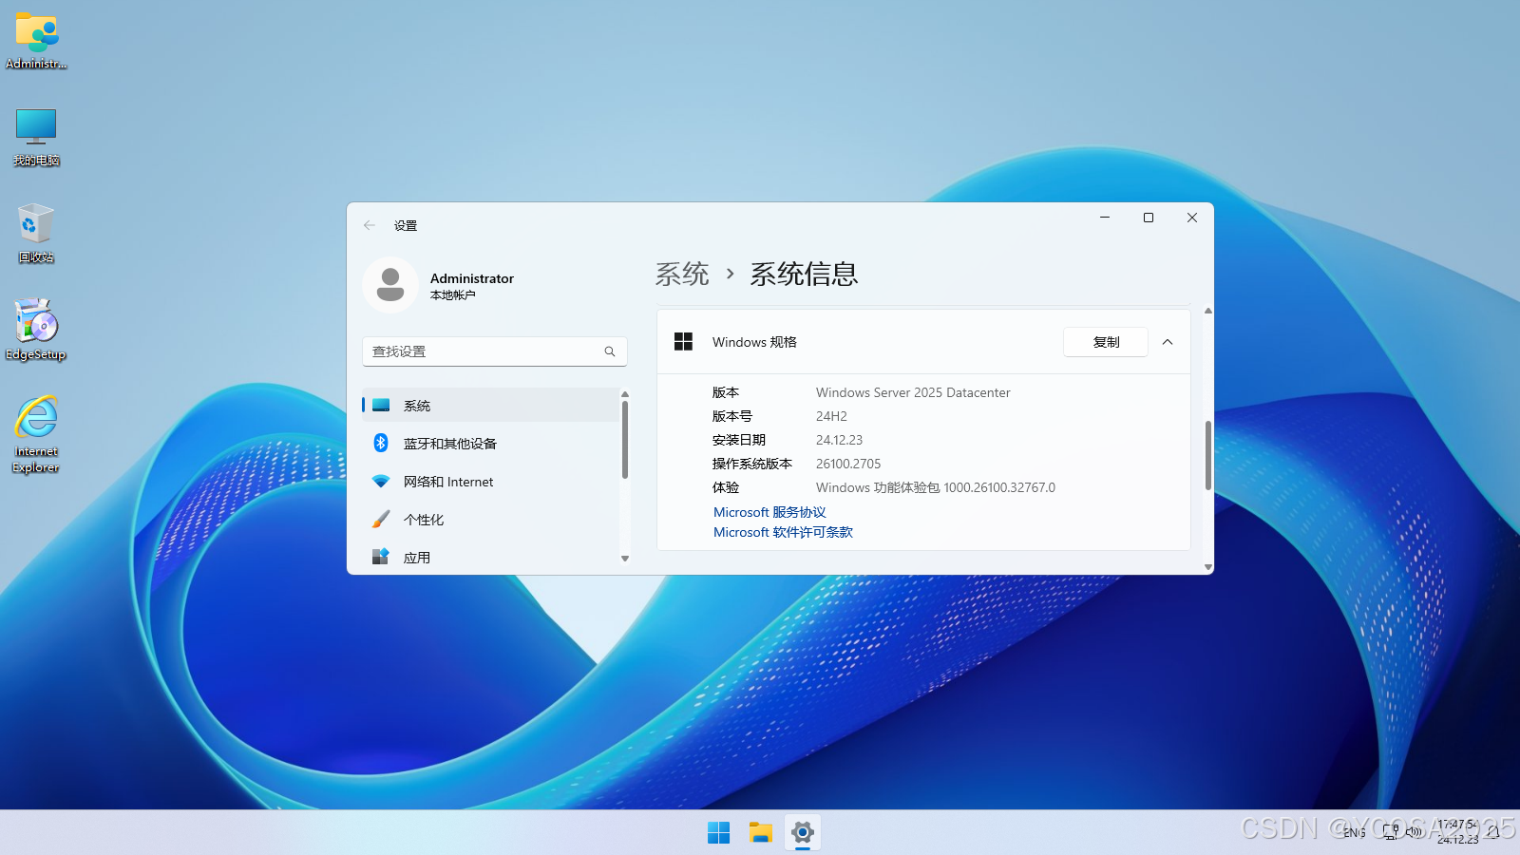The height and width of the screenshot is (855, 1520).
Task: Click the volume icon in the tray
Action: tap(1414, 831)
